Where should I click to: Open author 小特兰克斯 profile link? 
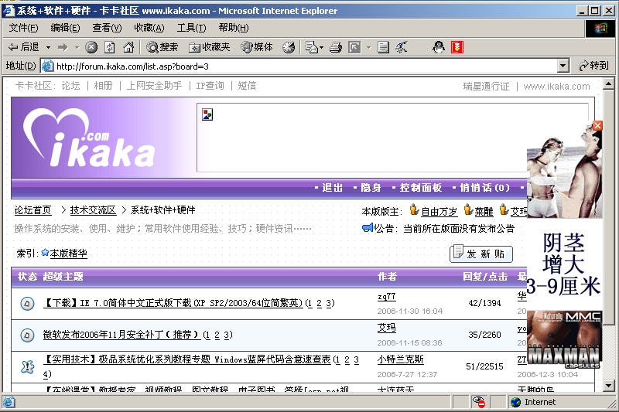(x=400, y=359)
